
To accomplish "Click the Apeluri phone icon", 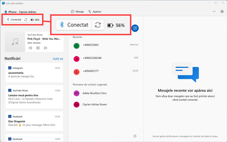I will (90, 12).
